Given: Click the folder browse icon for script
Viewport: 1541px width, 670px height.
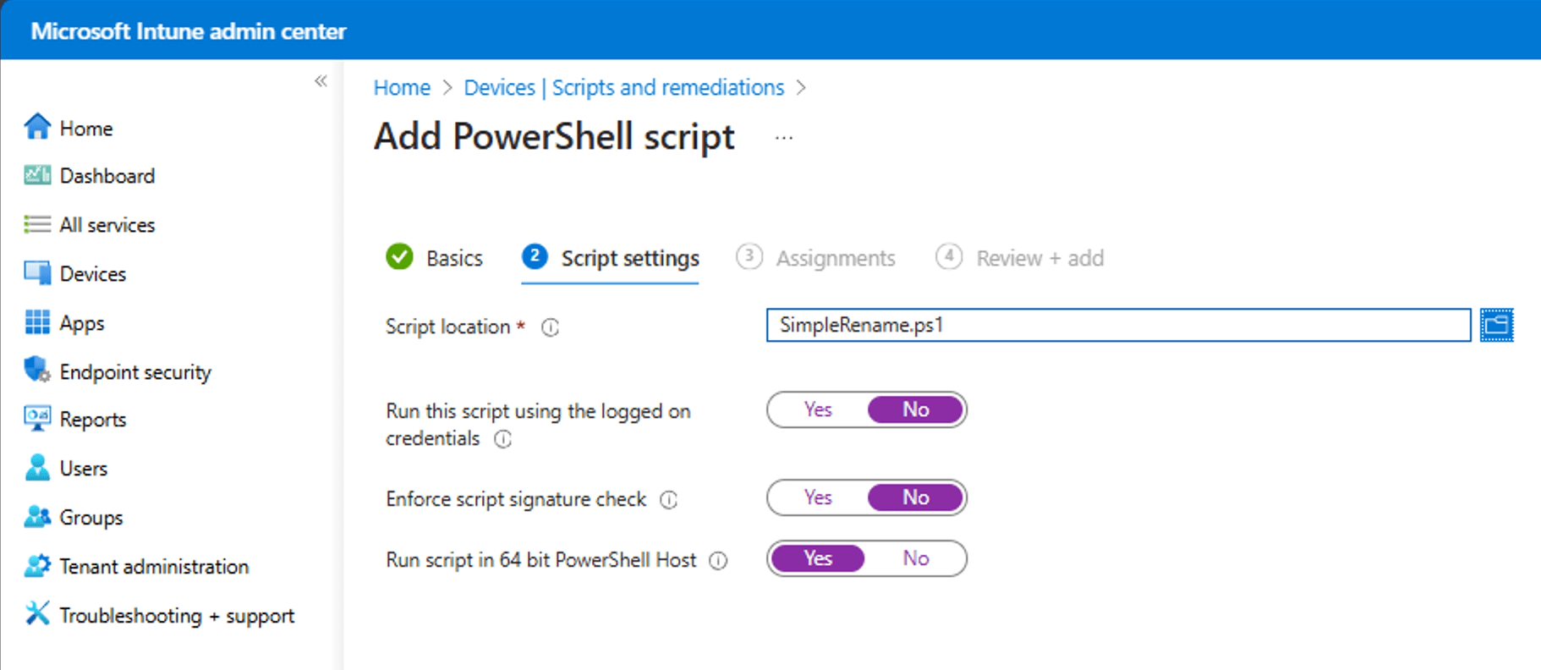Looking at the screenshot, I should (1496, 325).
